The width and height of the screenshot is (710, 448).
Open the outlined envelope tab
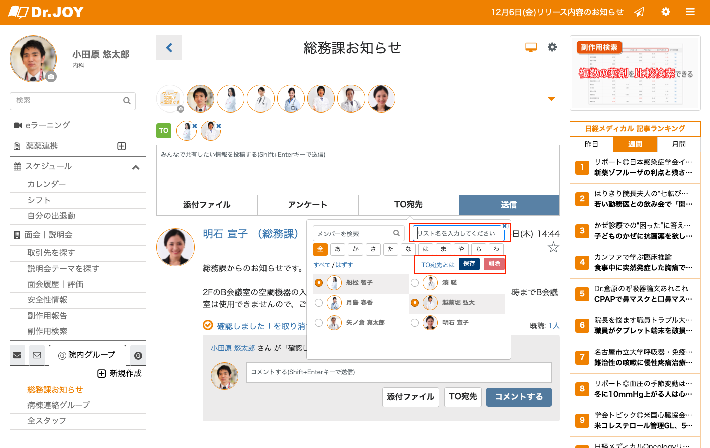37,355
